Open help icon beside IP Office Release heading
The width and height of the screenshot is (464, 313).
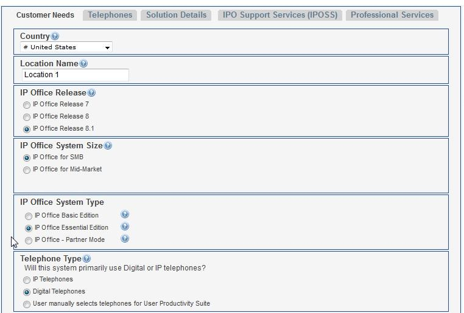coord(92,93)
